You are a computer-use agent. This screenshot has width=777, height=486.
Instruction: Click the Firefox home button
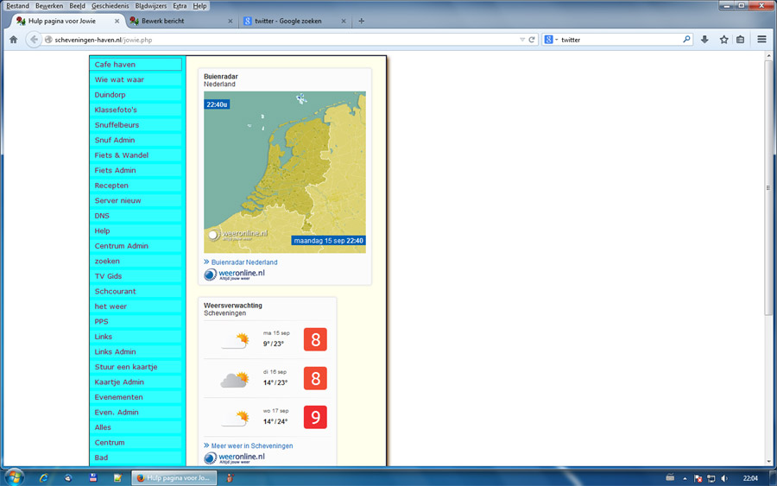pos(13,40)
